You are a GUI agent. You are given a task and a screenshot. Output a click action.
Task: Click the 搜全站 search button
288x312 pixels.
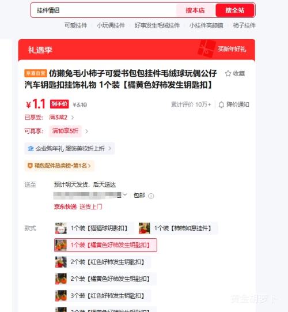235,10
